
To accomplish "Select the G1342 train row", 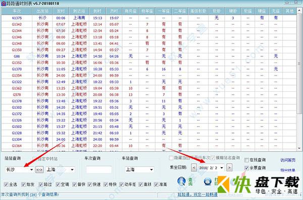I will (149, 24).
